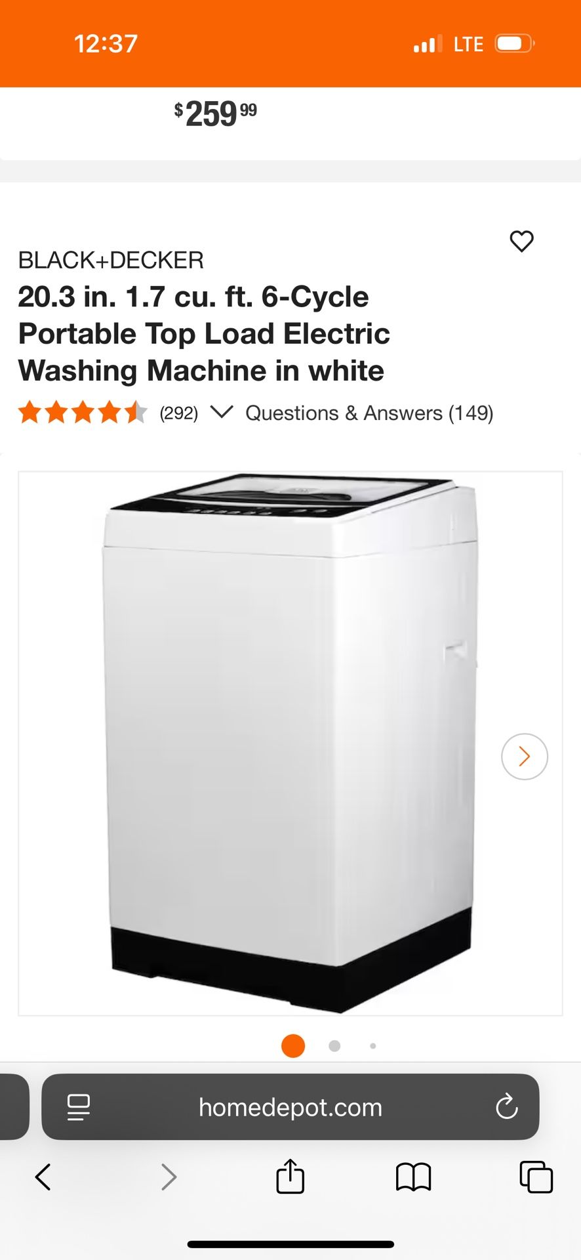Image resolution: width=581 pixels, height=1260 pixels.
Task: Show next product image arrow
Action: click(x=524, y=756)
